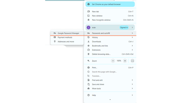Expand Passwords and autofill chevron

[x=132, y=33]
